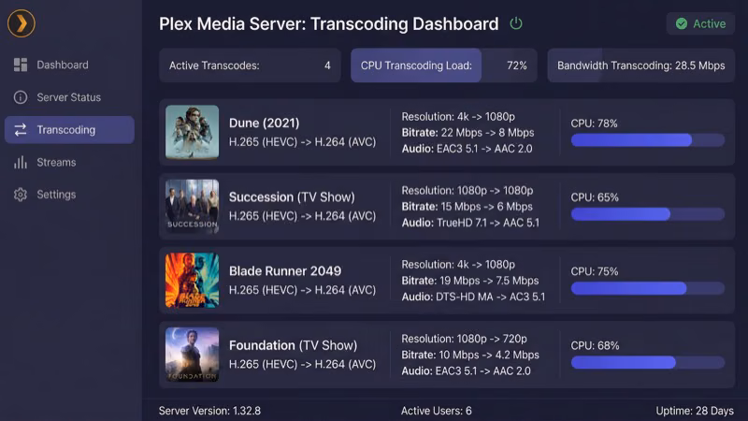748x421 pixels.
Task: Click Blade Runner's H.265 -> H.264 codec line
Action: (302, 290)
